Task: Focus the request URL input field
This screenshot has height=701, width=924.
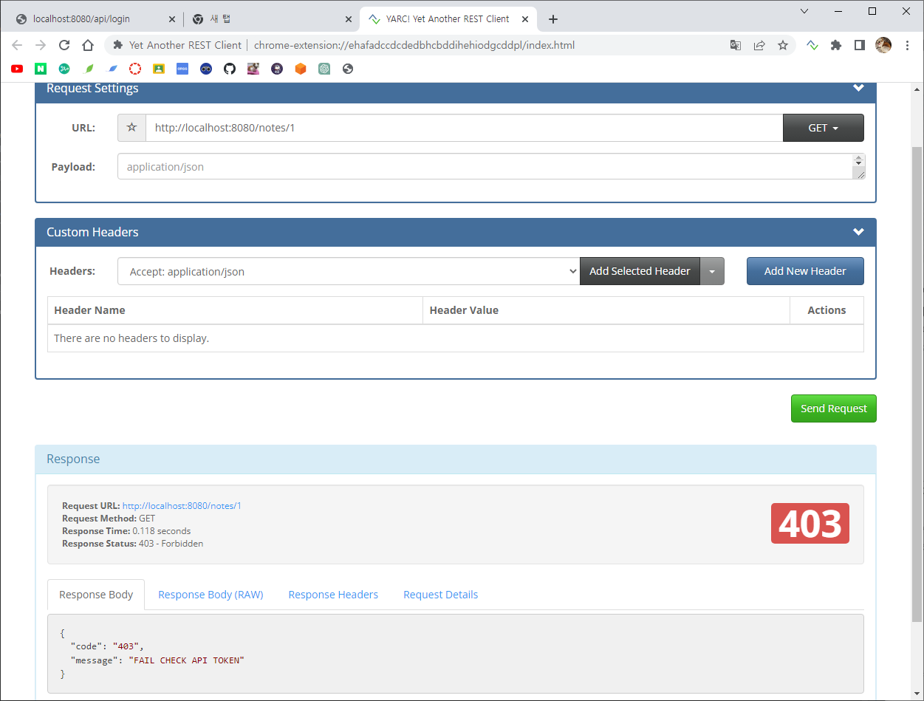Action: (464, 128)
